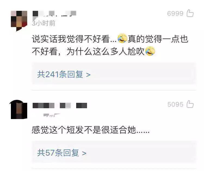
Task: Open second commenter's dark avatar
Action: 18,109
